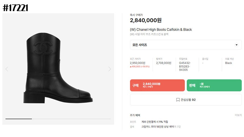The height and width of the screenshot is (137, 244).
Task: Click the red ▲490,000 (+19.9%) price change
Action: point(140,67)
